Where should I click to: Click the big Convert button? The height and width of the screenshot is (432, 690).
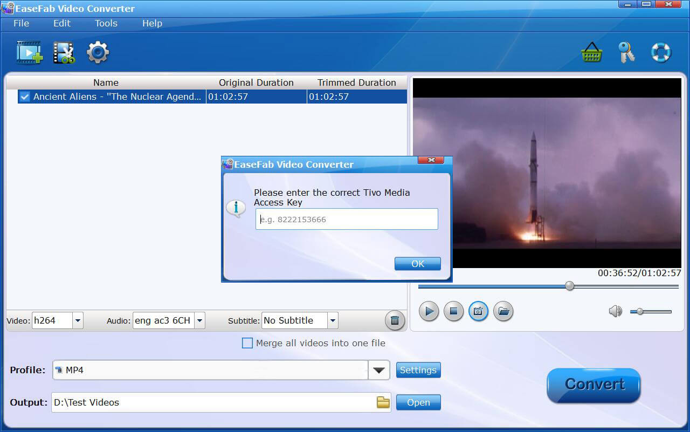pos(594,385)
